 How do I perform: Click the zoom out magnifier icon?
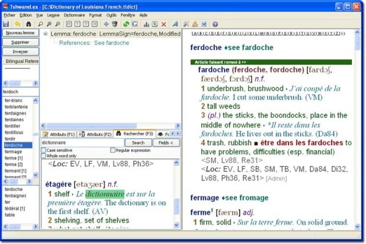pyautogui.click(x=58, y=24)
